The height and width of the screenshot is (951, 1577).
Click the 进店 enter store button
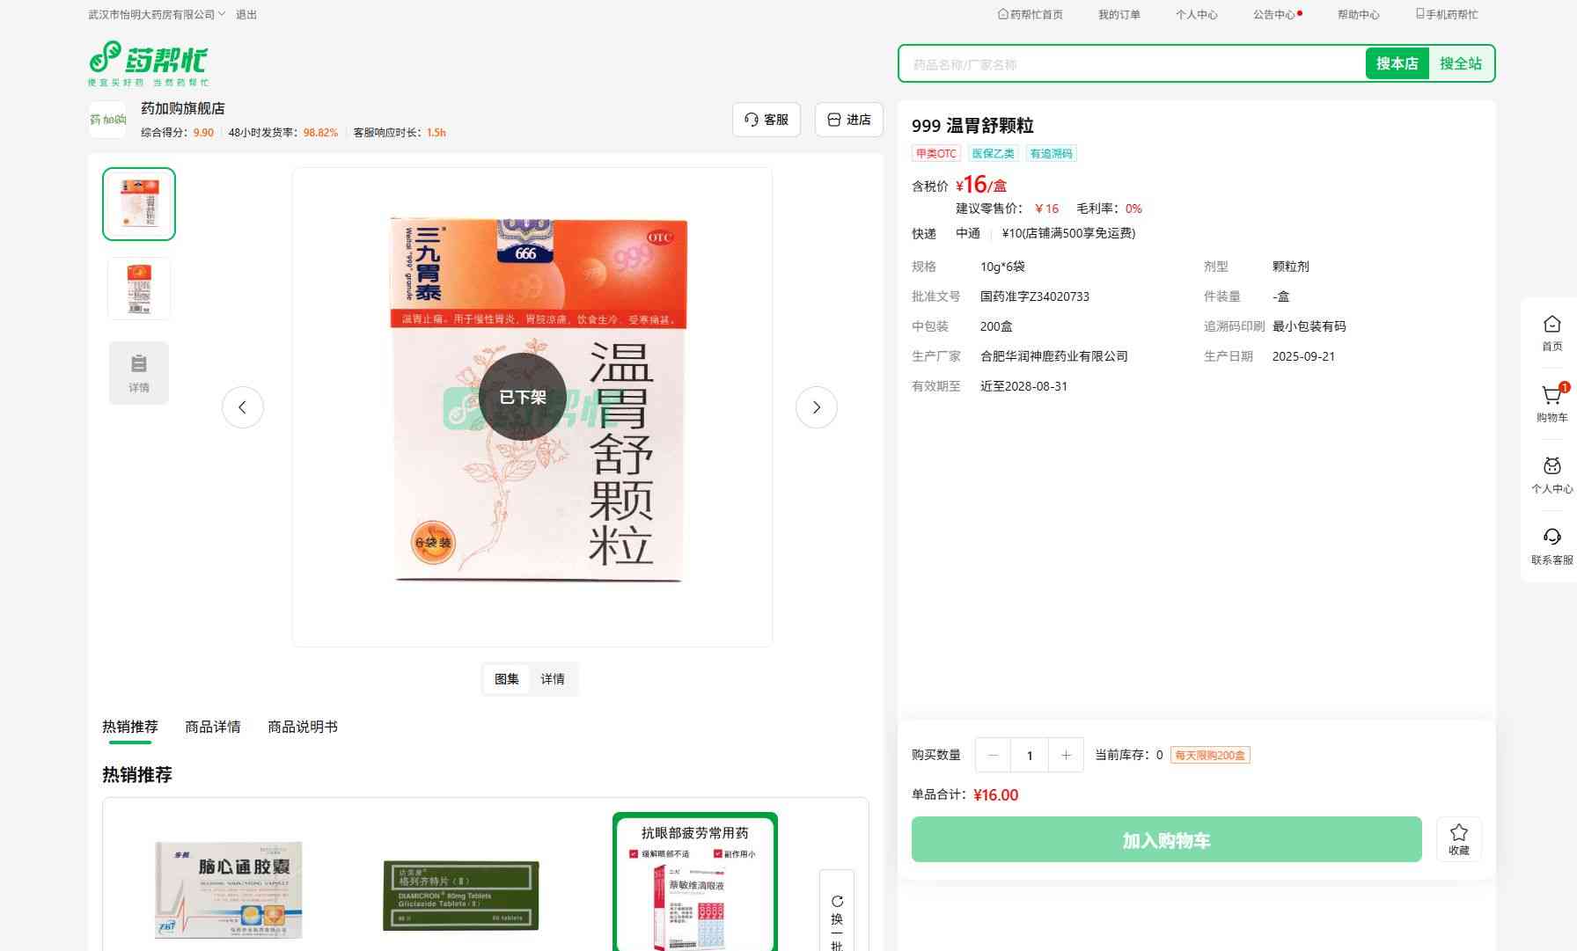(848, 120)
